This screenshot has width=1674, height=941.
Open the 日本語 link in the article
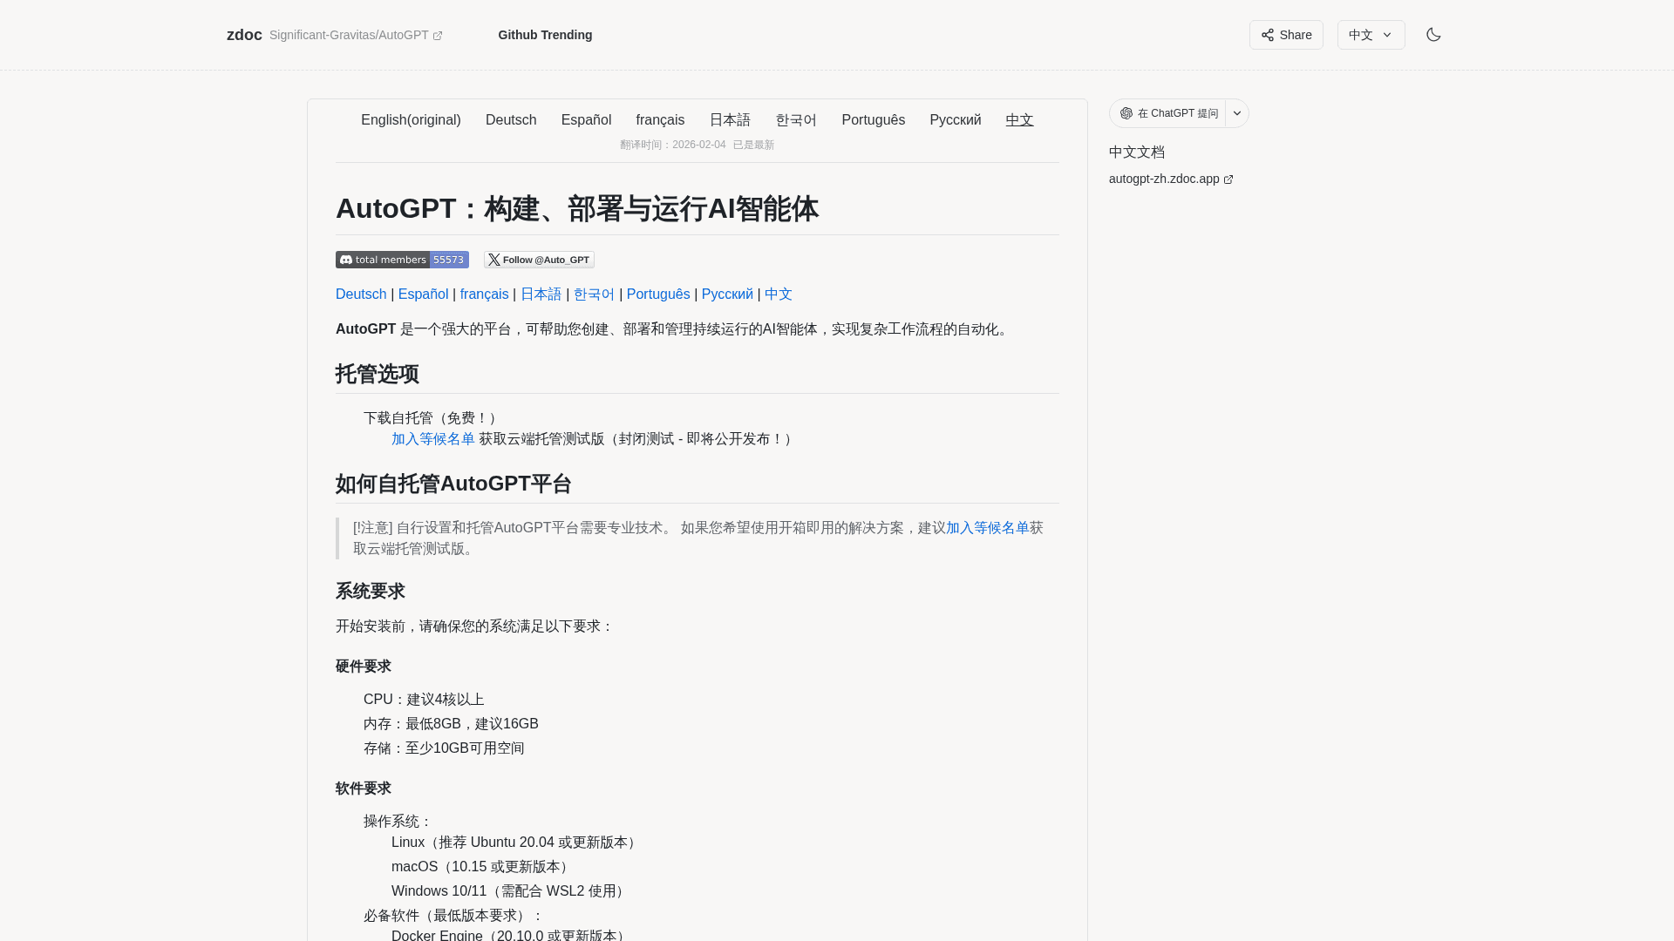pos(541,294)
